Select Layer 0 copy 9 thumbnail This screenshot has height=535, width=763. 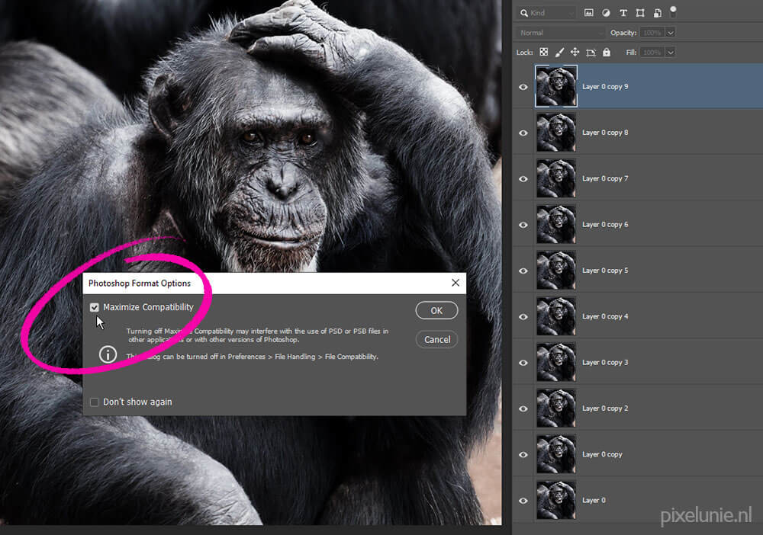click(556, 86)
